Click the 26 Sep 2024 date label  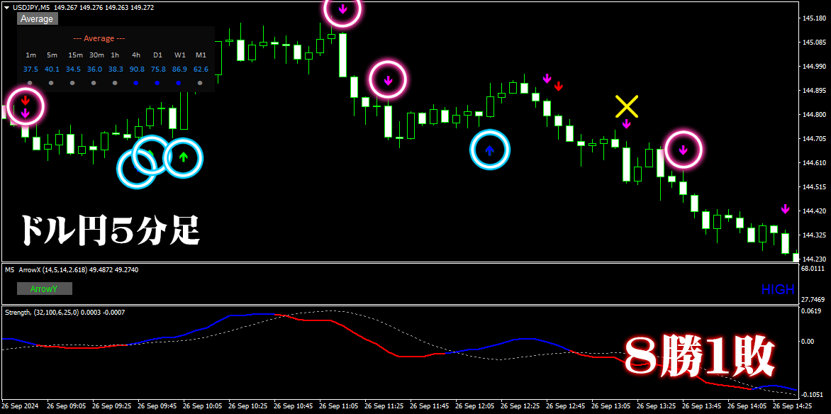20,406
